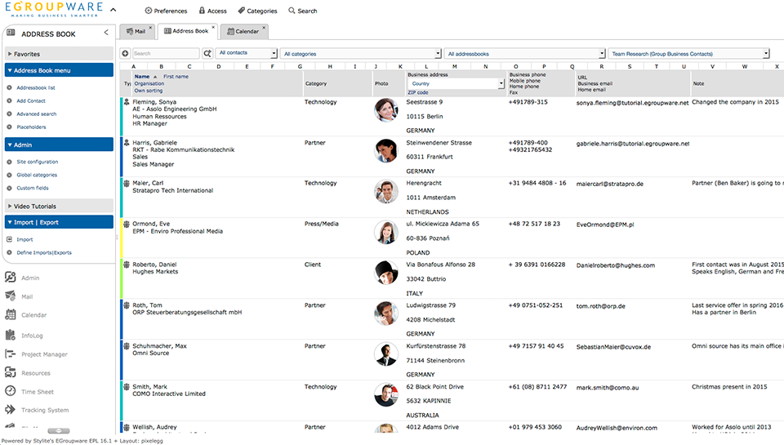Screen dimensions: 784x445
Task: Collapse the Admin menu section
Action: (x=59, y=145)
